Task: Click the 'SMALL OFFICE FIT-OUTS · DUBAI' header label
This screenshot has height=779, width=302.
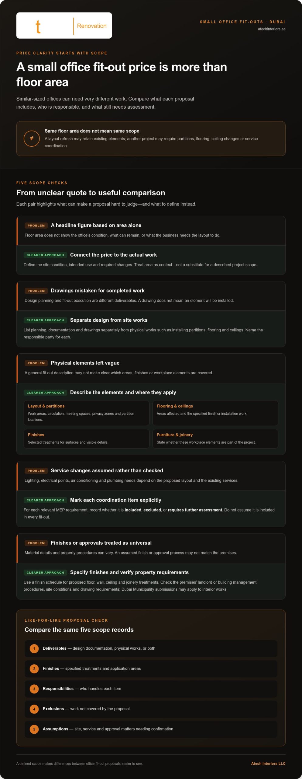Action: [x=242, y=22]
